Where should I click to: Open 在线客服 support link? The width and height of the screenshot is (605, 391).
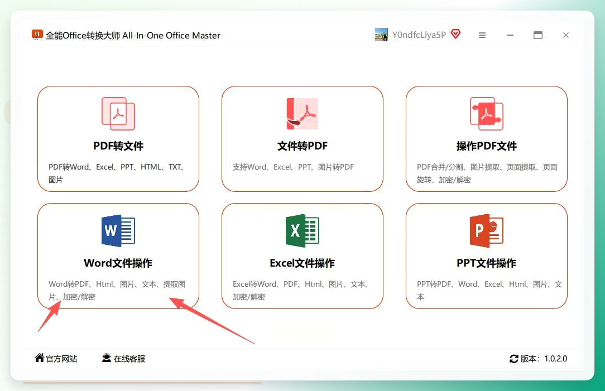tap(129, 359)
